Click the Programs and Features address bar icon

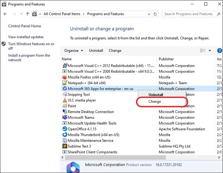coord(35,14)
